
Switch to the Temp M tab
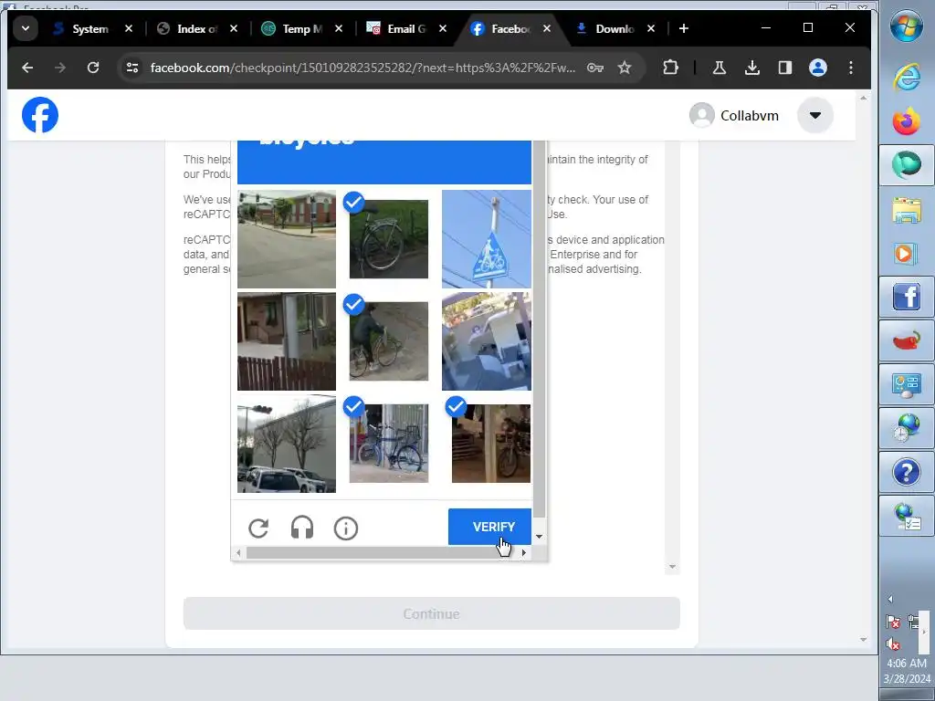click(x=301, y=28)
